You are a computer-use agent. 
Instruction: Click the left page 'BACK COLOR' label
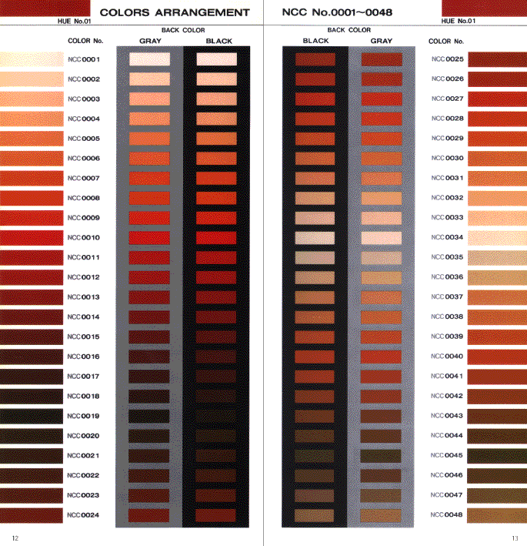click(x=183, y=30)
